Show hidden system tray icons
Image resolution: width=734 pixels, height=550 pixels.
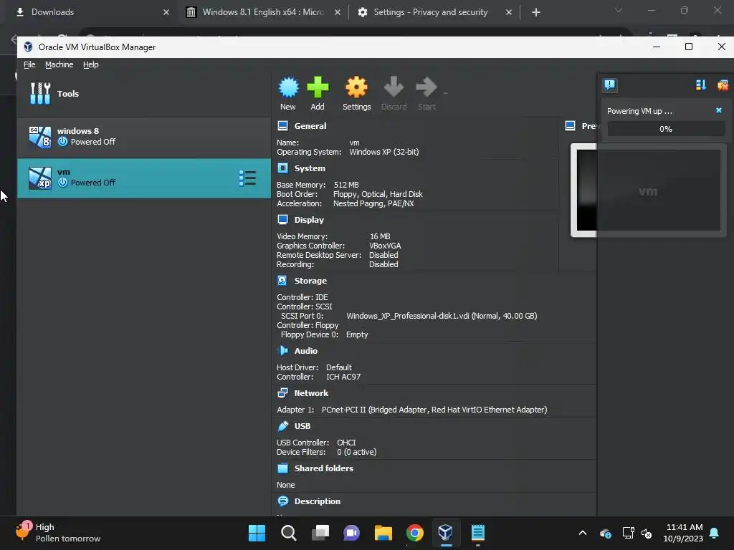click(x=582, y=533)
